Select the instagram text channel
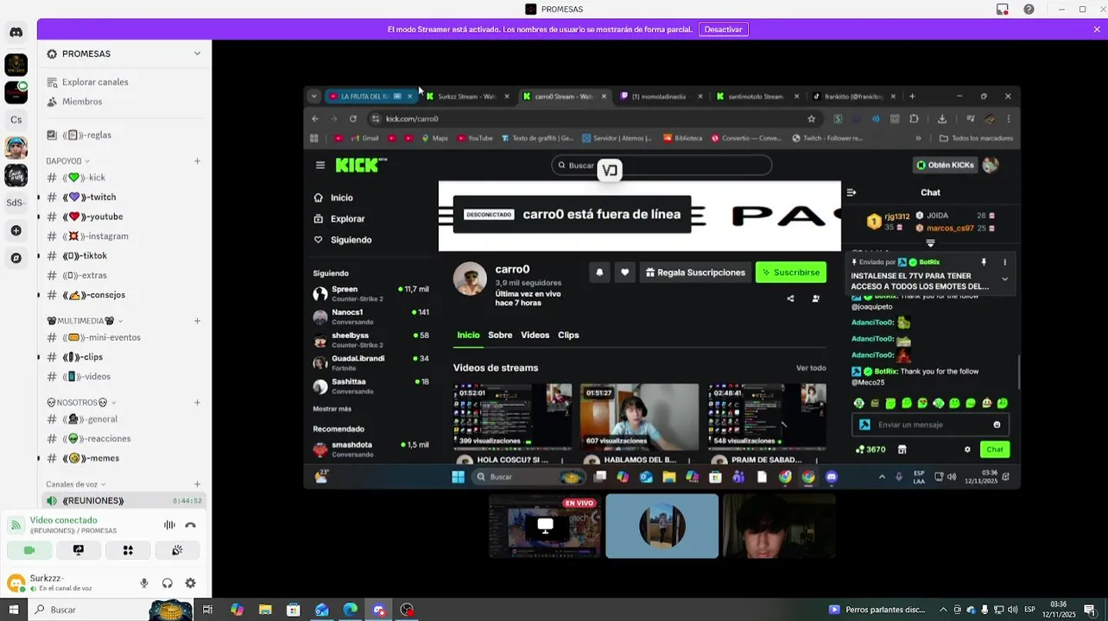Image resolution: width=1108 pixels, height=621 pixels. click(124, 236)
